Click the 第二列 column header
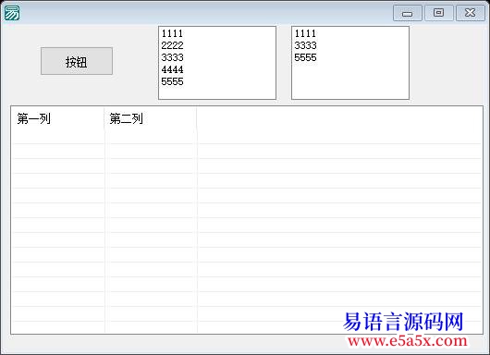This screenshot has width=490, height=355. (151, 118)
